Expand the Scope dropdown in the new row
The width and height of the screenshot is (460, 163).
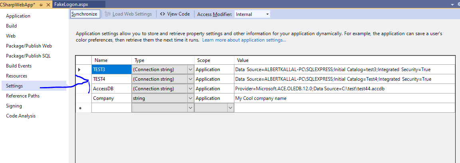coord(230,108)
